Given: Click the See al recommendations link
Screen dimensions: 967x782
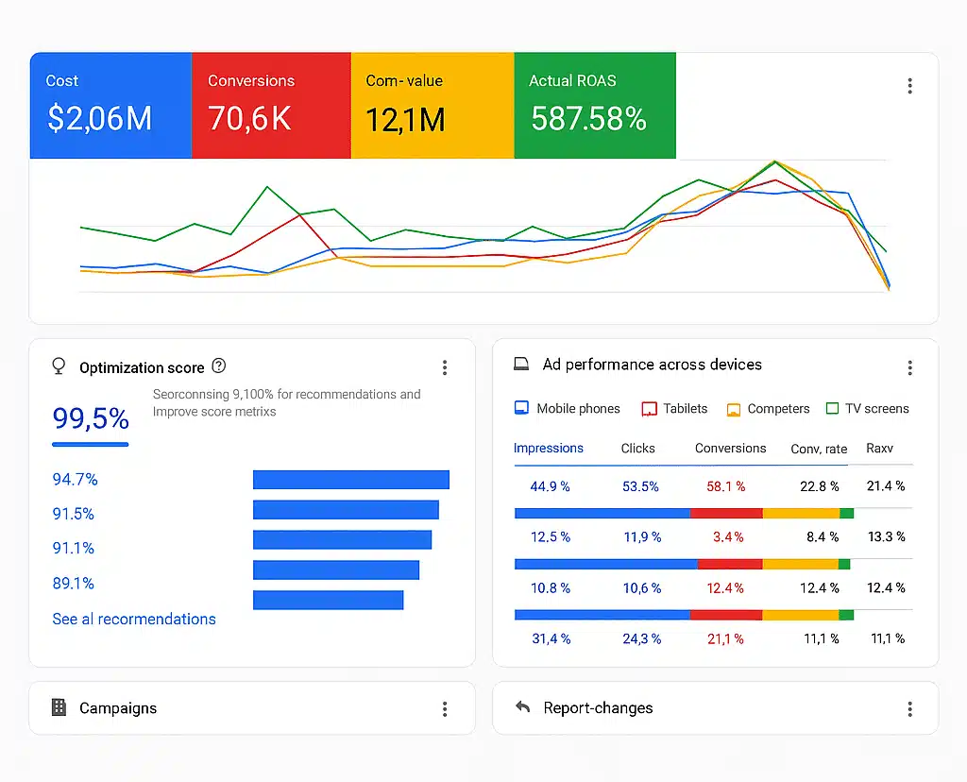Looking at the screenshot, I should click(134, 620).
